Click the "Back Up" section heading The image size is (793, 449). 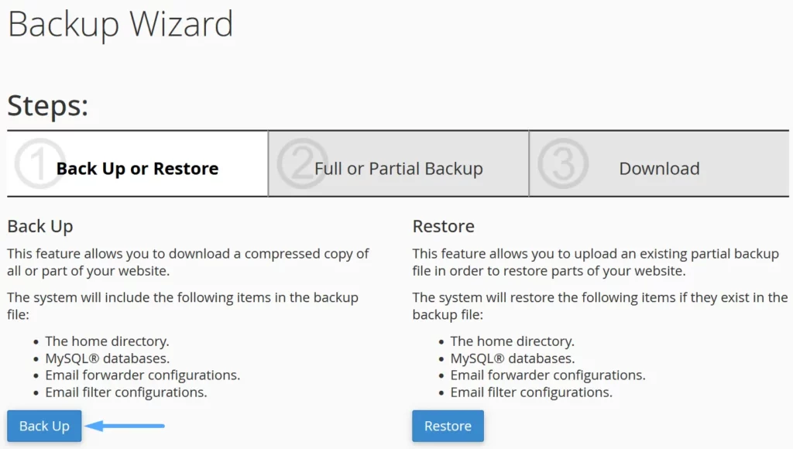(x=40, y=226)
